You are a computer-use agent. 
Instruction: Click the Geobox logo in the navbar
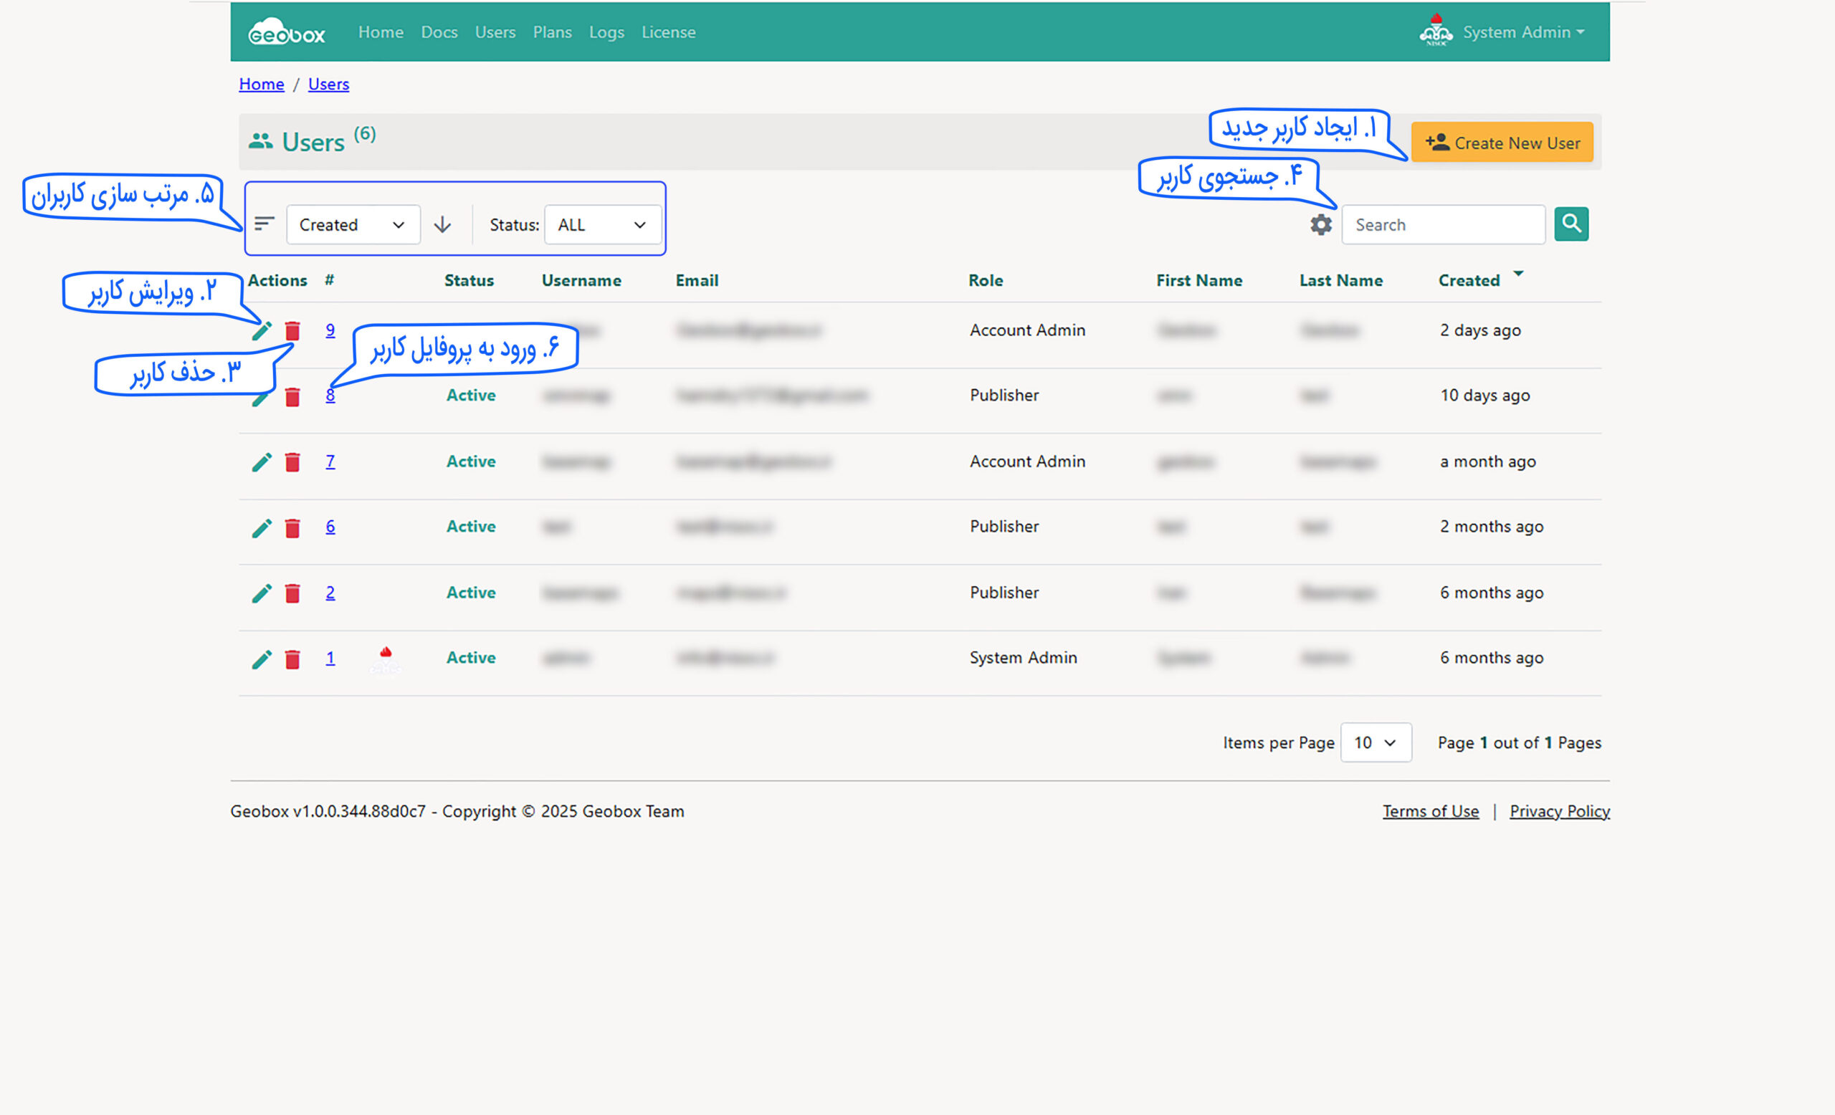tap(287, 33)
